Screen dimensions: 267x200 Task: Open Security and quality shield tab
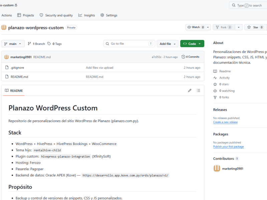point(56,15)
